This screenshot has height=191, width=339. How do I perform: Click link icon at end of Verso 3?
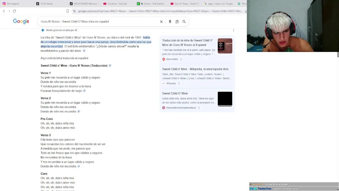click(78, 166)
